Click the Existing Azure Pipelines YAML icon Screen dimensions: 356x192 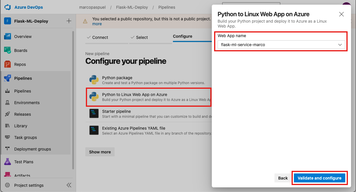click(x=94, y=130)
